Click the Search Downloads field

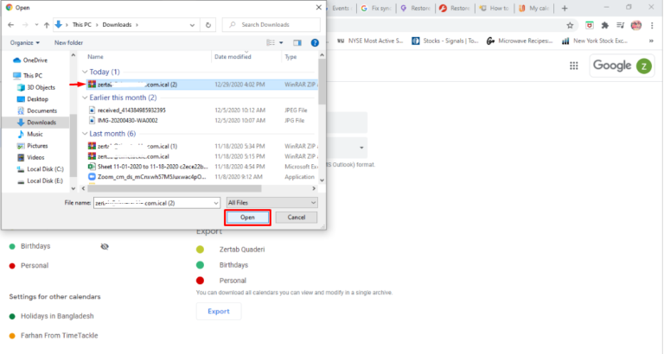click(x=271, y=25)
